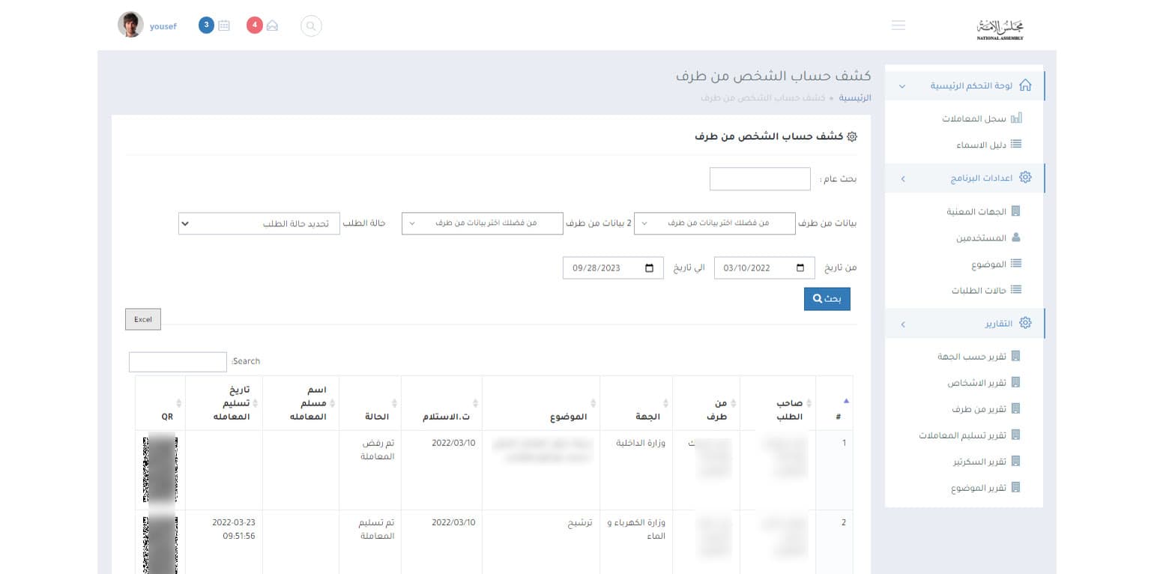Viewport: 1175px width, 574px height.
Task: Click the من تاريخ date field 03/10/2022
Action: [x=764, y=268]
